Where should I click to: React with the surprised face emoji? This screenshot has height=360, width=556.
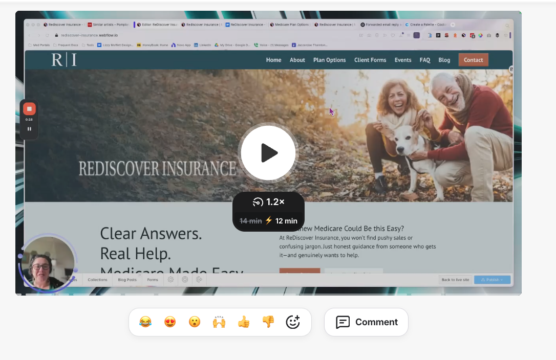[x=195, y=322]
